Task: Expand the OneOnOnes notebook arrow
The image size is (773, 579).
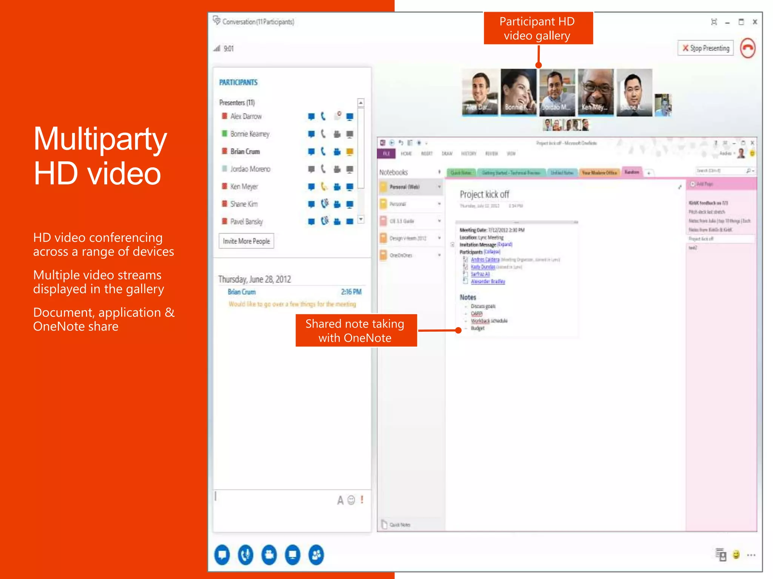Action: (439, 255)
